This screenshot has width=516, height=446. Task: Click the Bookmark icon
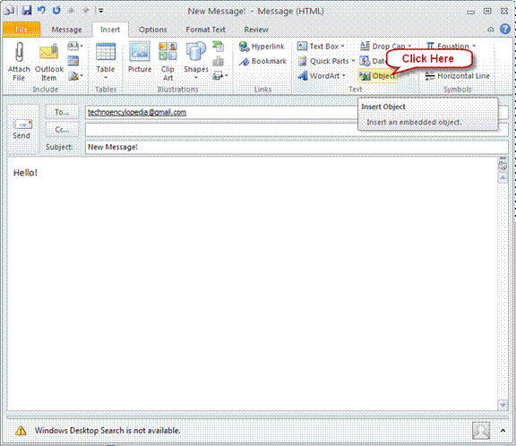point(244,61)
